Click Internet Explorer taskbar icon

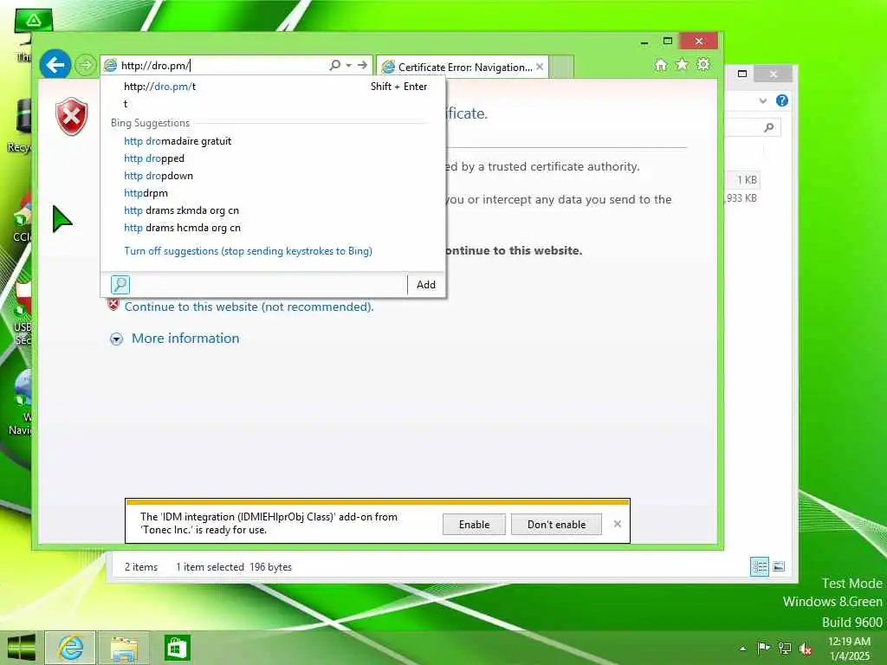pyautogui.click(x=70, y=648)
